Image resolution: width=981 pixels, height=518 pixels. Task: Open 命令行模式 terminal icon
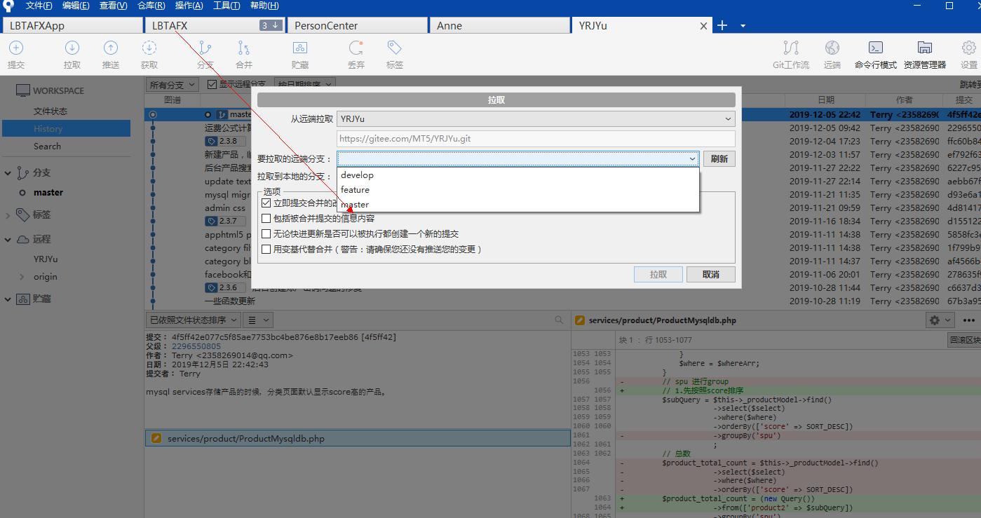(876, 48)
